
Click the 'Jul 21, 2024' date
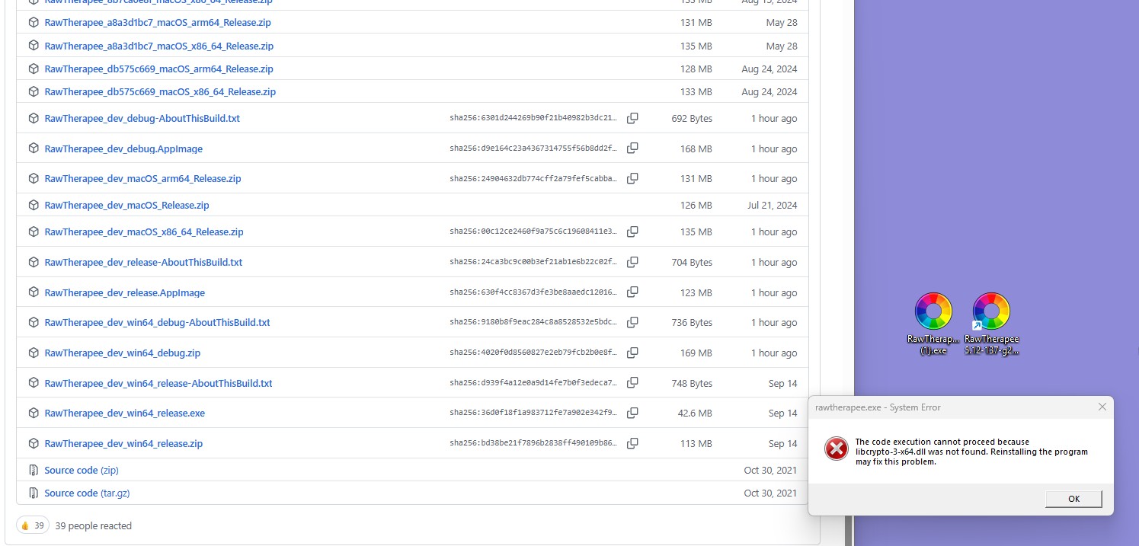(x=773, y=206)
